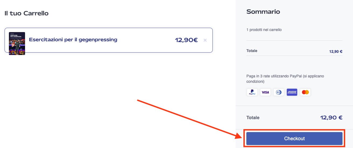Click the Il tuo Carrello heading
The width and height of the screenshot is (353, 148).
(x=26, y=13)
